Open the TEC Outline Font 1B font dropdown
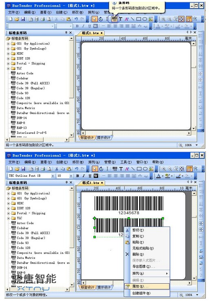Viewport: 214px width, 302px height. [53, 175]
